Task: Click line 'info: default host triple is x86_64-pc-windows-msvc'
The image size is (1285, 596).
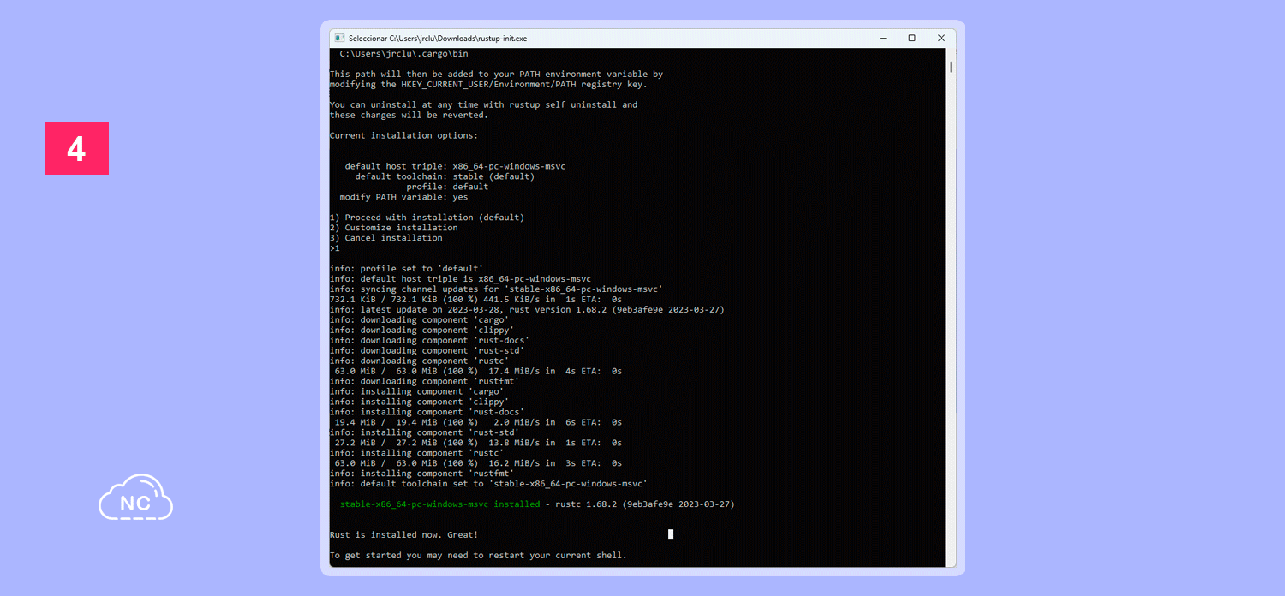Action: 460,280
